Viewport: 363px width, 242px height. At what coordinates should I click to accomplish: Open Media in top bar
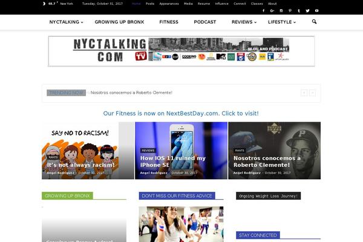(x=188, y=4)
